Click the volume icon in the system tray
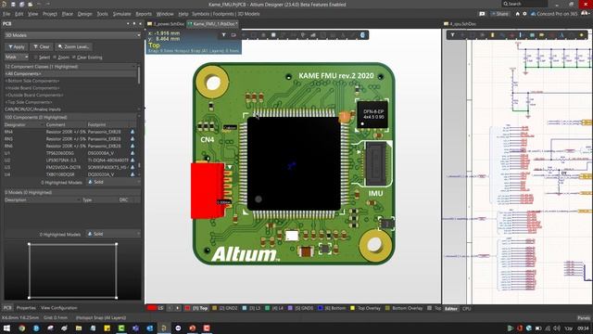 pyautogui.click(x=556, y=328)
